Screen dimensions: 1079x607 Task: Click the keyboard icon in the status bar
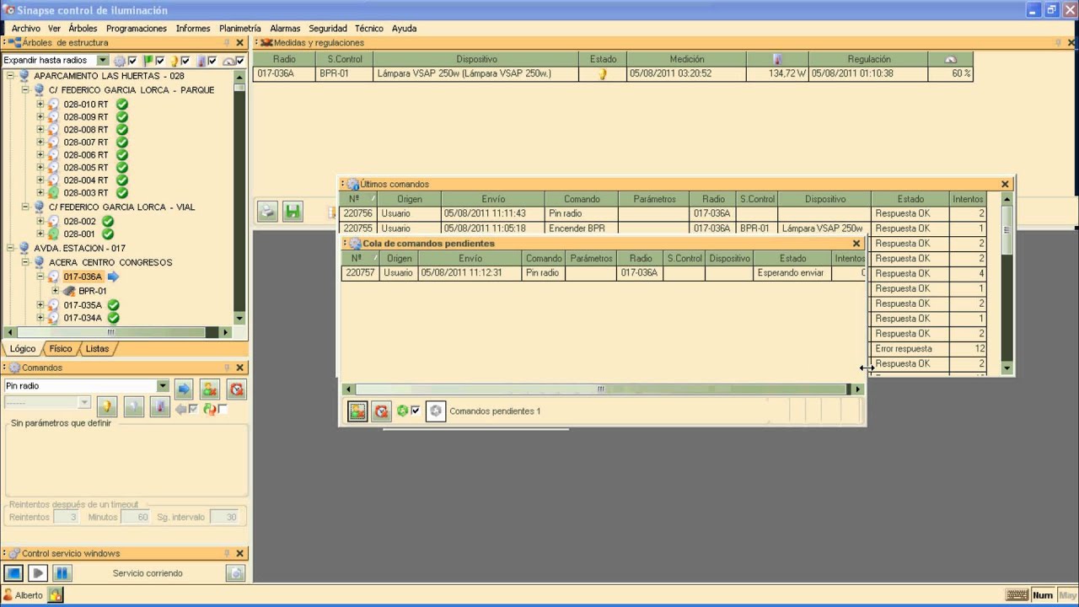1017,595
